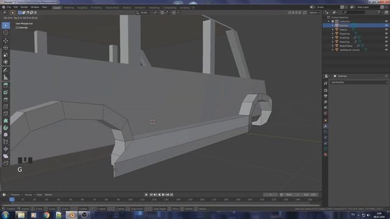The height and width of the screenshot is (219, 390).
Task: Expand the Collection tree in outliner
Action: (329, 21)
